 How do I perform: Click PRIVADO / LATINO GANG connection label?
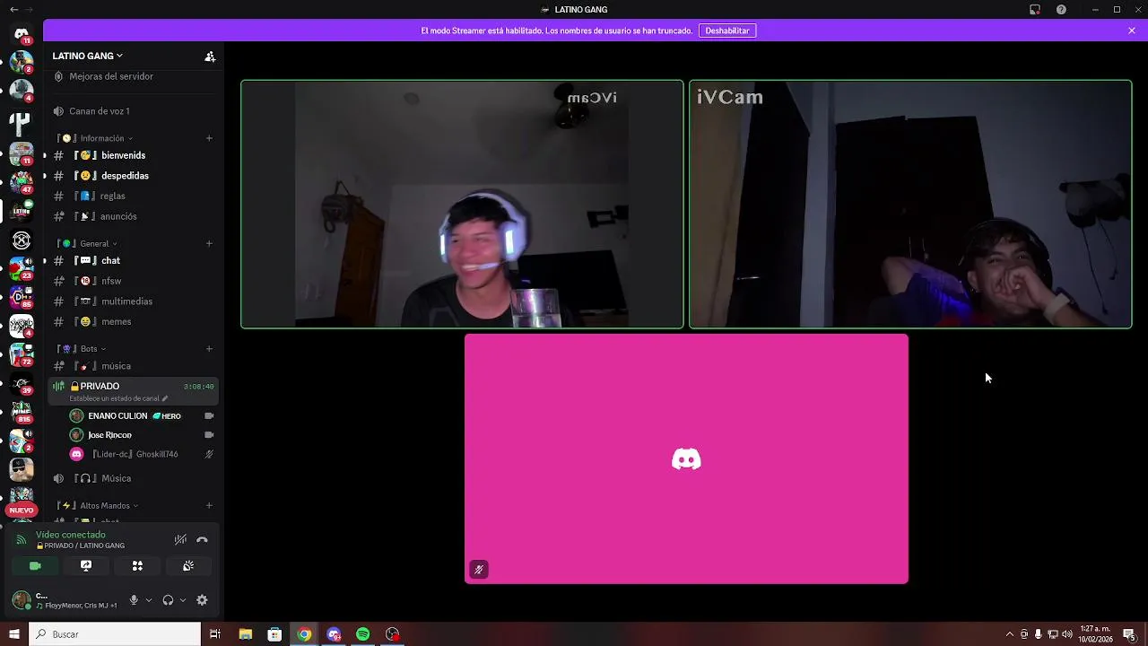coord(81,546)
